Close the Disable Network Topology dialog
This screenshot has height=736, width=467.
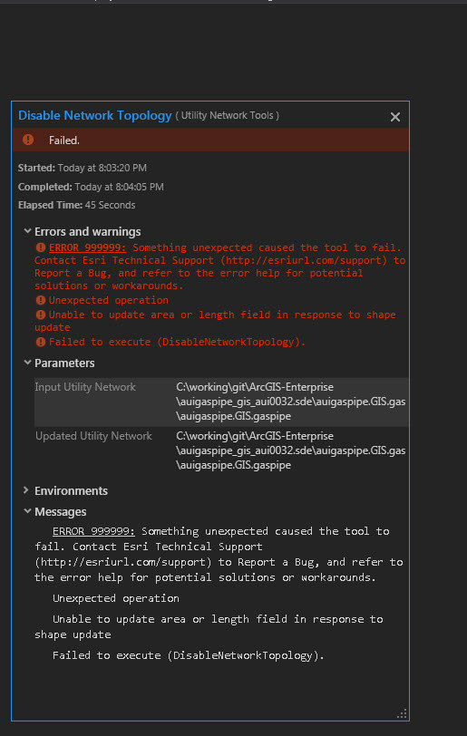[x=395, y=117]
